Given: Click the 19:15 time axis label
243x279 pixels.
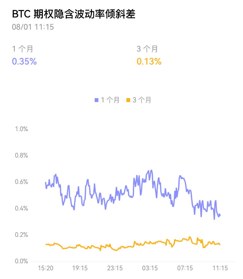Looking at the screenshot, I should 80,268.
